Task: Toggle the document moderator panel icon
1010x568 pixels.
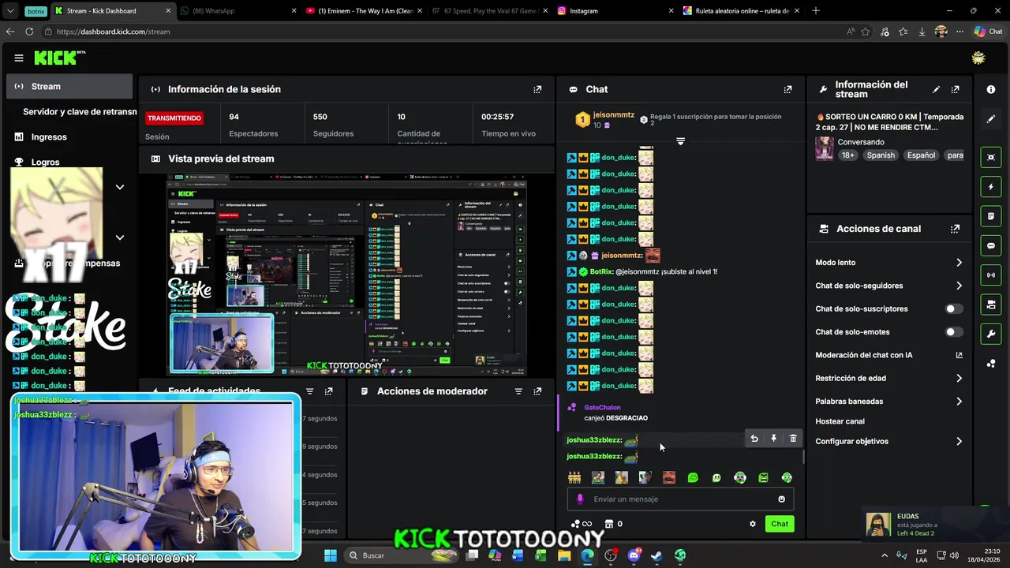Action: tap(991, 216)
